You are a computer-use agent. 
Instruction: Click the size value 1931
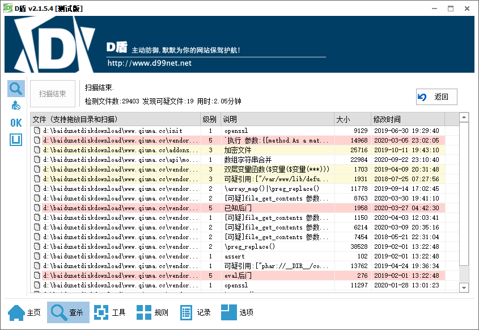(x=361, y=179)
